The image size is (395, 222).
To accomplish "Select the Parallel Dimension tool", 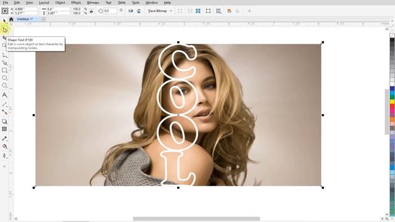I will pyautogui.click(x=4, y=104).
